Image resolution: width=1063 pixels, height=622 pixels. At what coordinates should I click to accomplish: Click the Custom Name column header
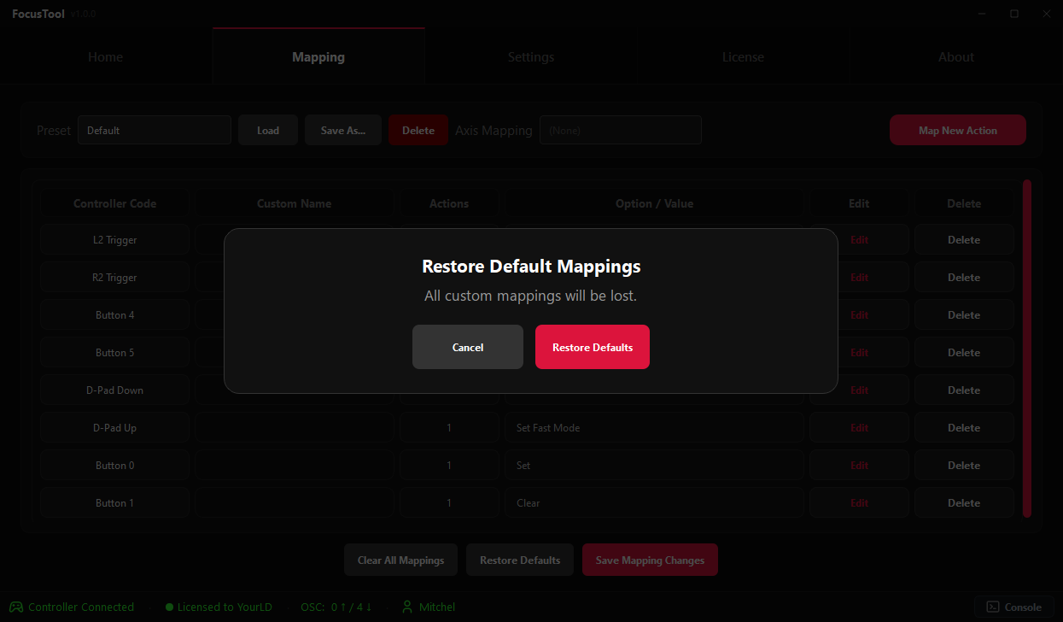tap(294, 203)
